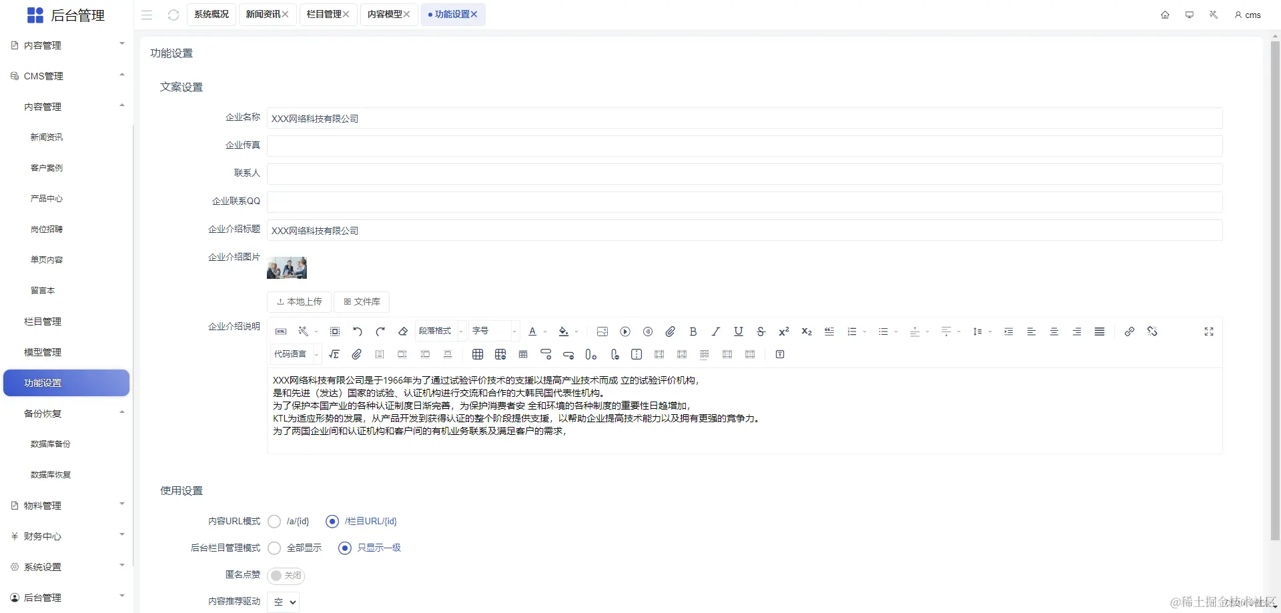The width and height of the screenshot is (1281, 613).
Task: Open the line height dropdown
Action: tap(990, 332)
